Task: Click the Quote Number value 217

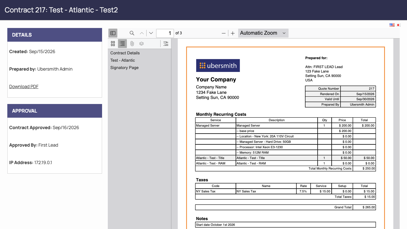Action: (358, 89)
